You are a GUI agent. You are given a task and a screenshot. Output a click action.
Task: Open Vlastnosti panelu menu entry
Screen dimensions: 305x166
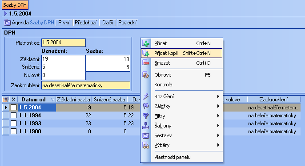point(182,157)
